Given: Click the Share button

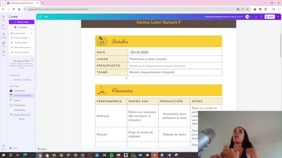Looking at the screenshot, I should coord(270,16).
